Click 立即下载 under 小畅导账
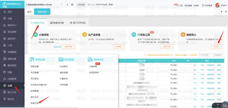 tap(68, 47)
